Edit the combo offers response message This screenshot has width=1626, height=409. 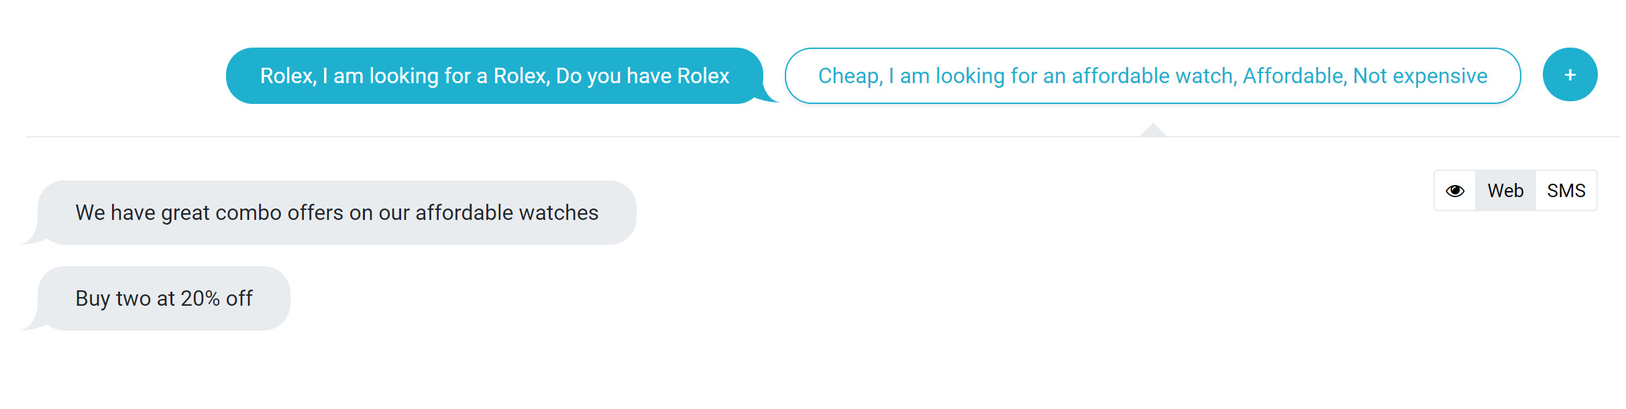pyautogui.click(x=337, y=213)
